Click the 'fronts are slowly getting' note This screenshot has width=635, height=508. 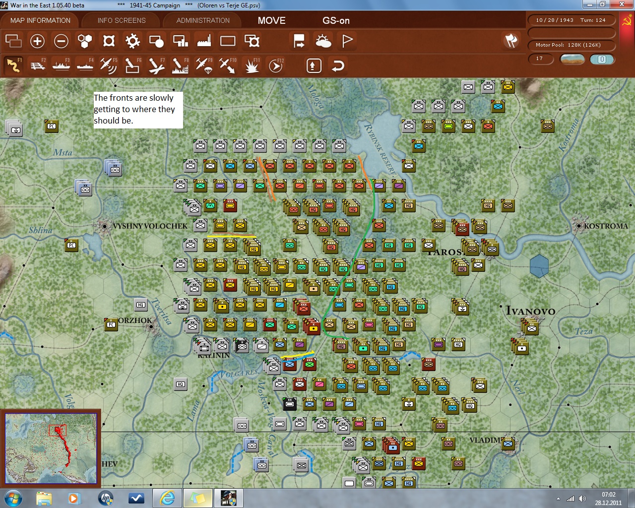[x=138, y=109]
